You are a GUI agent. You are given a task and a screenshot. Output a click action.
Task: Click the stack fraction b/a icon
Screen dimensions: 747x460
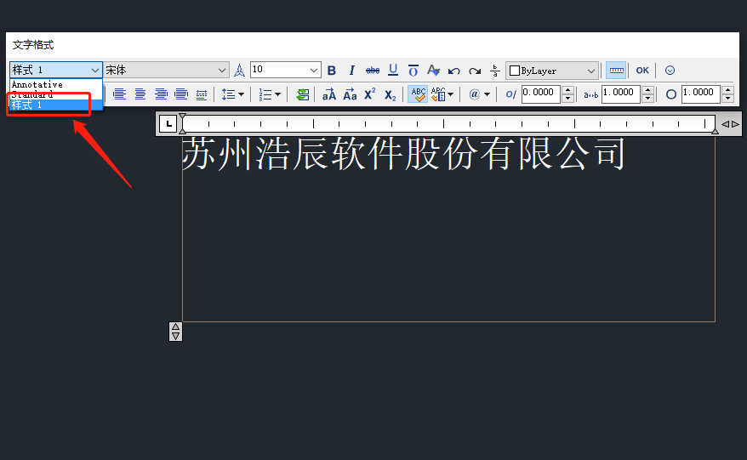[x=495, y=71]
